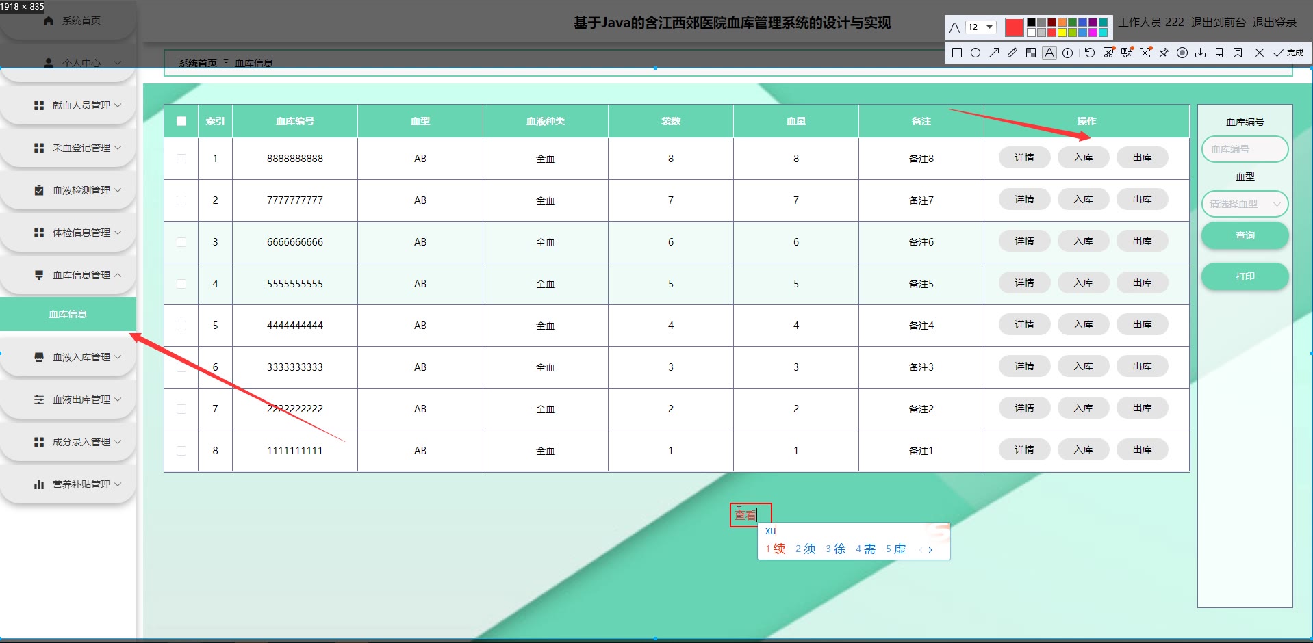The image size is (1313, 643).
Task: Show next page of IME candidates
Action: [x=930, y=549]
